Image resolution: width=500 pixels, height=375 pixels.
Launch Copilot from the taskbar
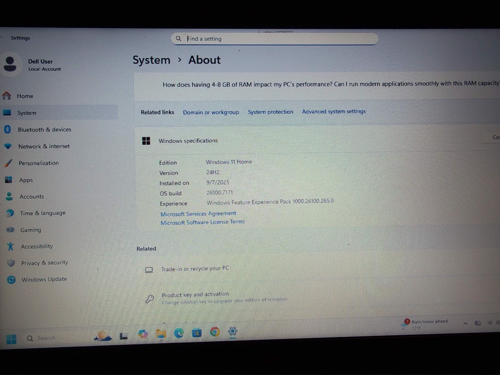(x=143, y=334)
